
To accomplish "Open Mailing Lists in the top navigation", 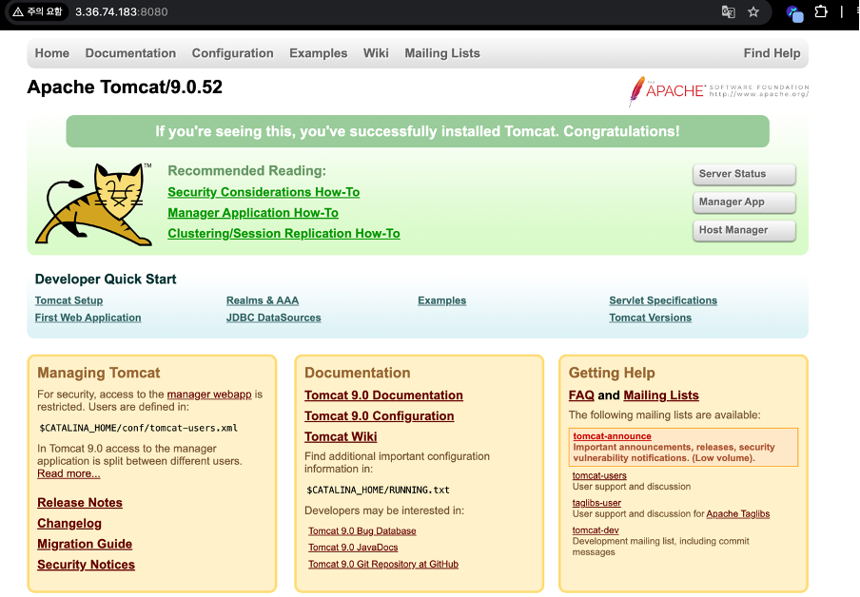I will pyautogui.click(x=442, y=53).
